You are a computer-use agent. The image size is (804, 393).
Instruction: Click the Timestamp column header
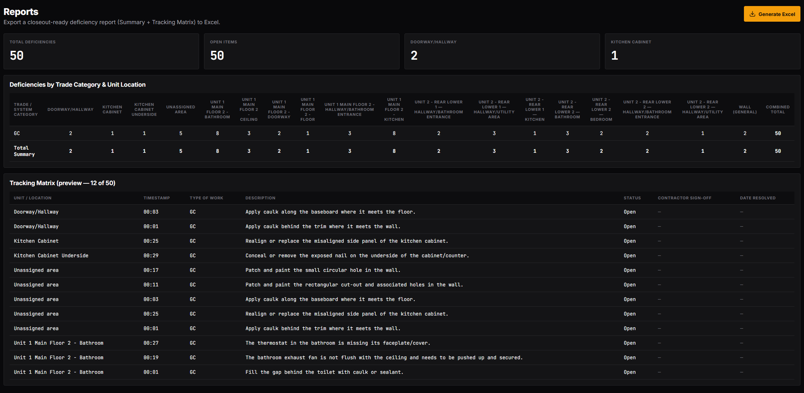(157, 198)
